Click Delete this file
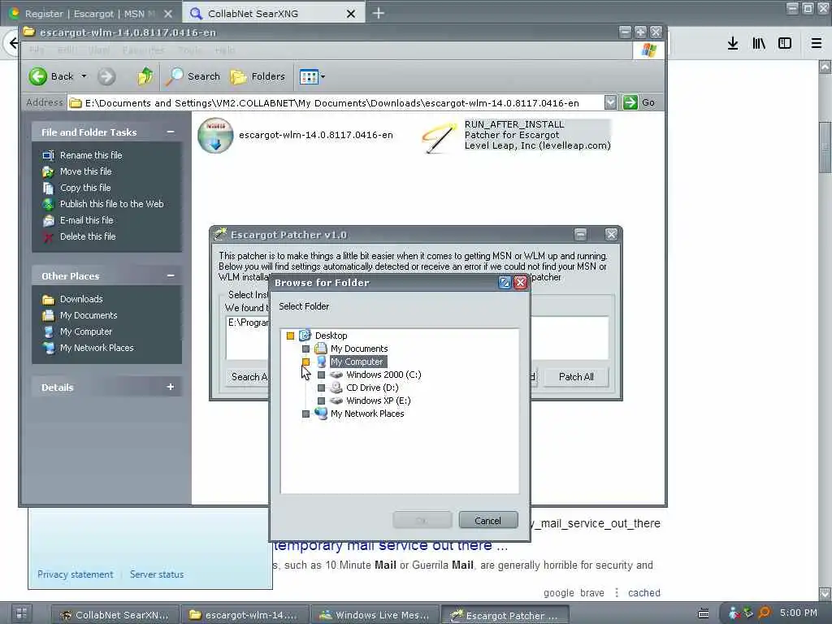Image resolution: width=832 pixels, height=624 pixels. [x=88, y=236]
